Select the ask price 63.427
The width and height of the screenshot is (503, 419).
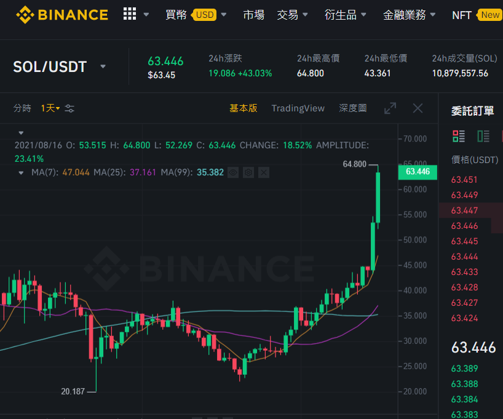(x=464, y=303)
